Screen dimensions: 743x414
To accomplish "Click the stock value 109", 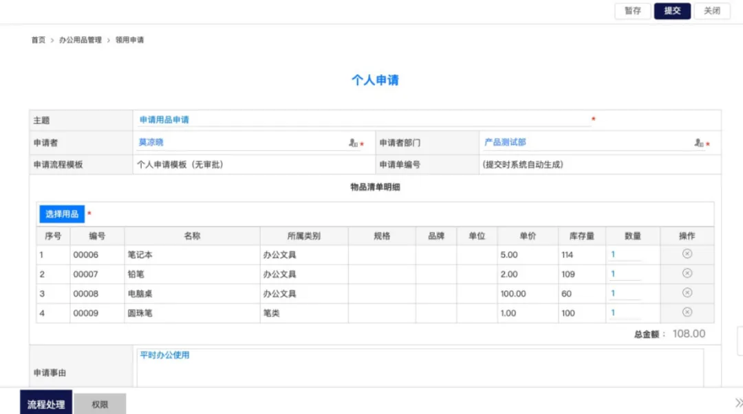I will pyautogui.click(x=568, y=274).
